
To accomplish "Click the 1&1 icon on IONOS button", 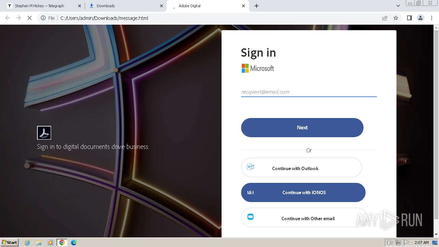I will tap(250, 192).
